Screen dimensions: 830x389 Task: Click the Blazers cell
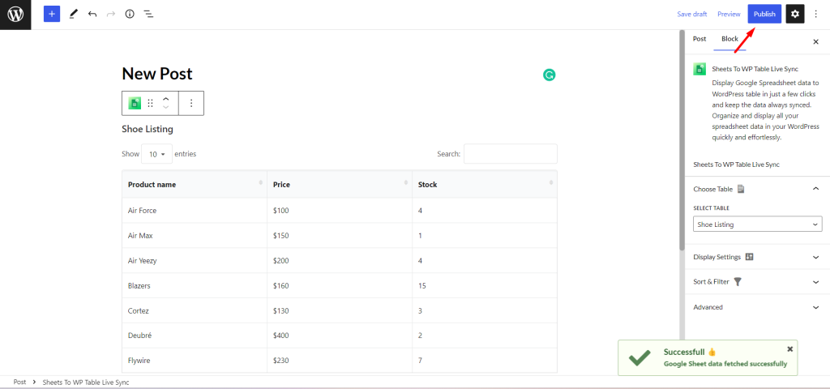(195, 286)
